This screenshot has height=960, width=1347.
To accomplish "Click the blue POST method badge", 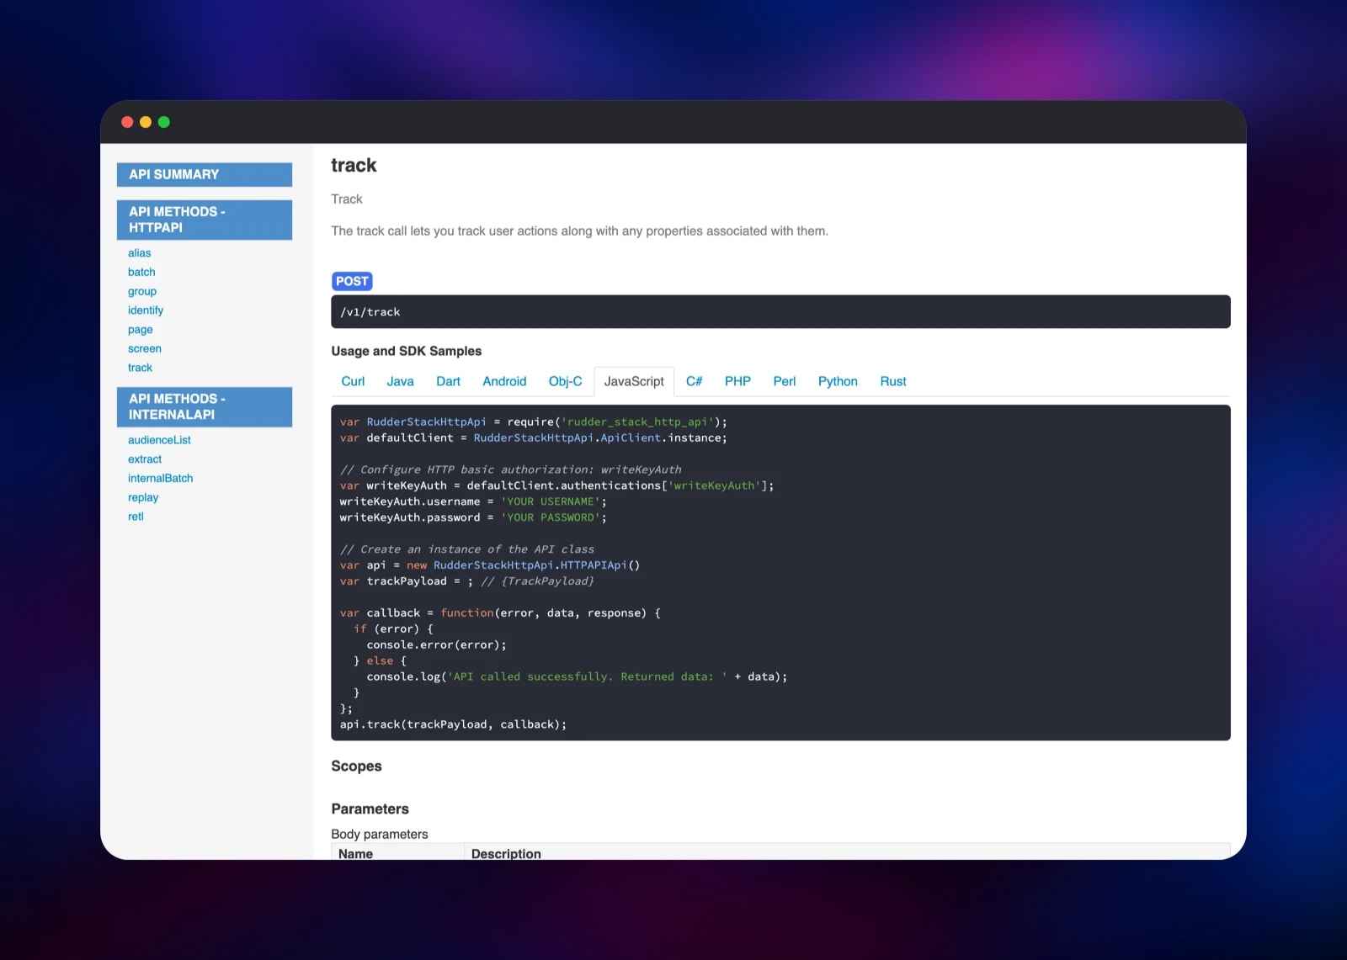I will point(352,281).
